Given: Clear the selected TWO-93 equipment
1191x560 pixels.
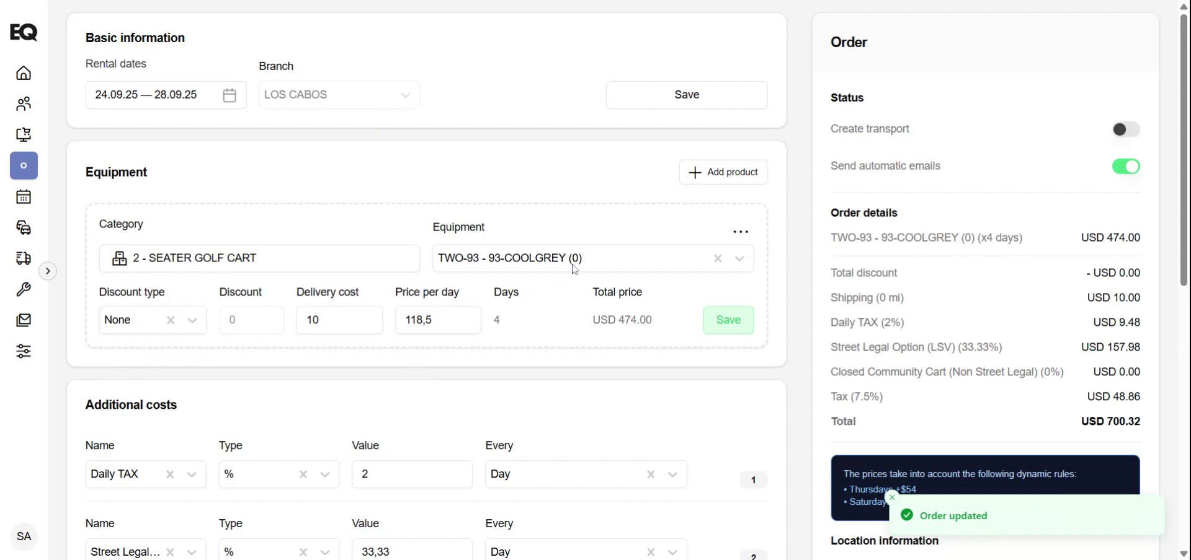Looking at the screenshot, I should 718,259.
